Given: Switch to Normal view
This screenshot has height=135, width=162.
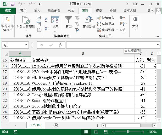Looking at the screenshot, I should [86, 132].
